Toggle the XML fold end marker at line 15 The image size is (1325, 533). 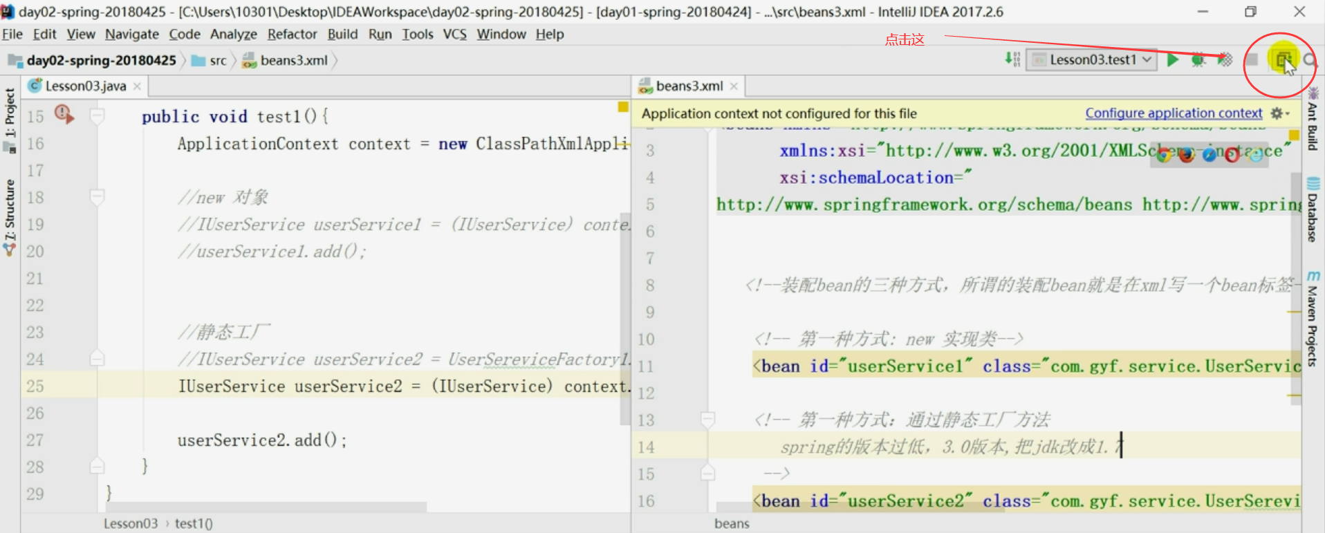point(707,473)
